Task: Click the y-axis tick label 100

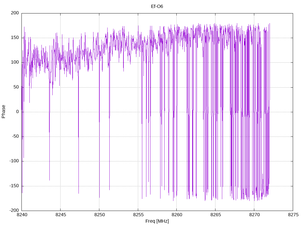Action: point(15,62)
